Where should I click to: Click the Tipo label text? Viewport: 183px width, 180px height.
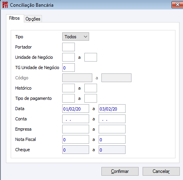[19, 37]
